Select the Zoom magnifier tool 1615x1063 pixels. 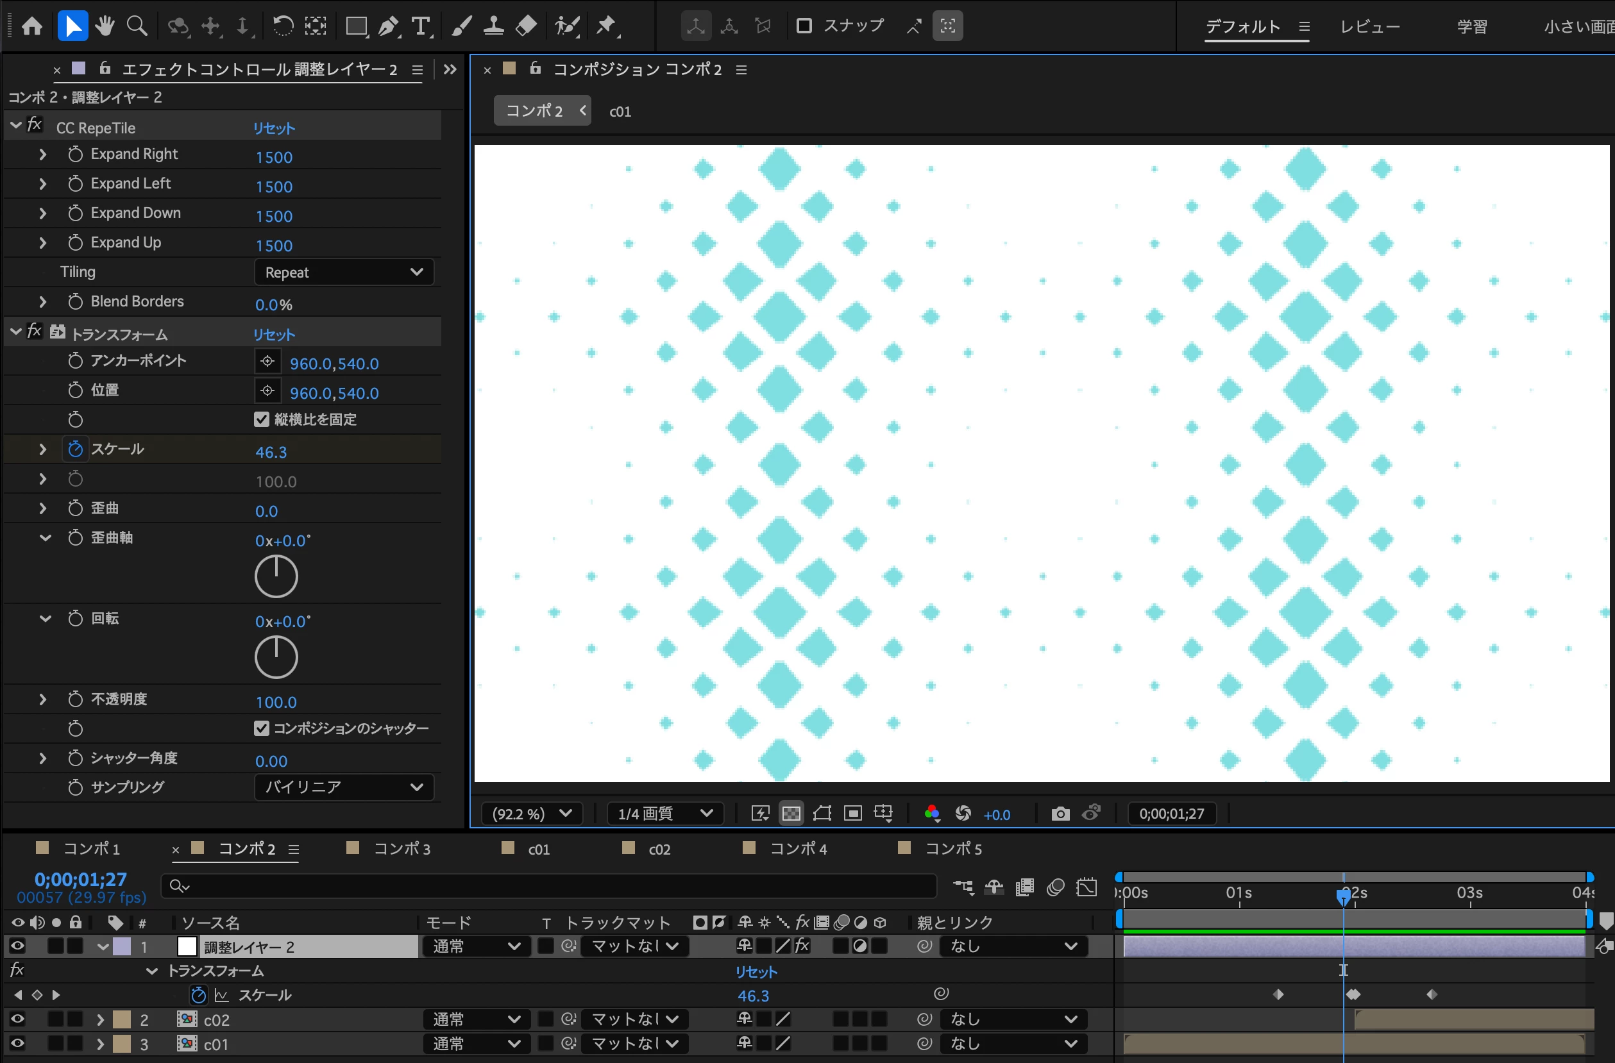click(137, 26)
